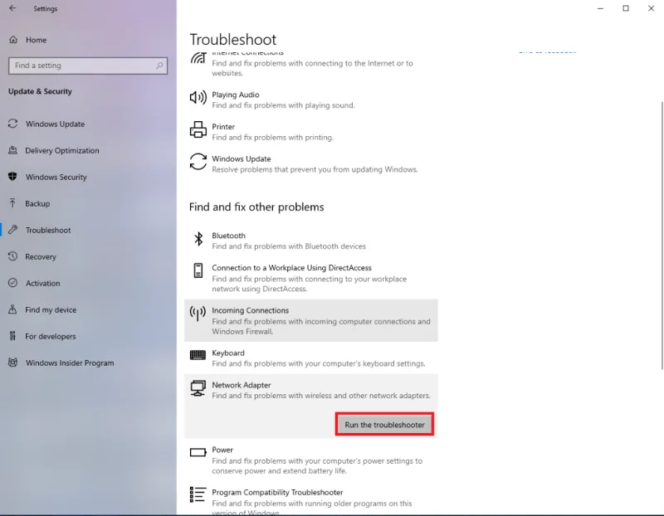Click the Incoming Connections signal icon
This screenshot has height=516, width=664.
(x=198, y=314)
